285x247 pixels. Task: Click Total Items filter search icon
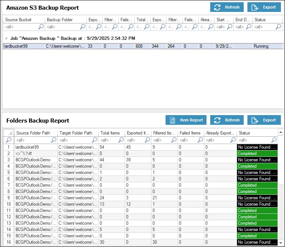point(121,140)
